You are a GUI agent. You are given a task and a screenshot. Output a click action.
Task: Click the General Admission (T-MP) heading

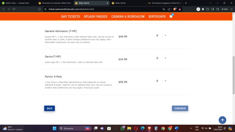click(61, 31)
